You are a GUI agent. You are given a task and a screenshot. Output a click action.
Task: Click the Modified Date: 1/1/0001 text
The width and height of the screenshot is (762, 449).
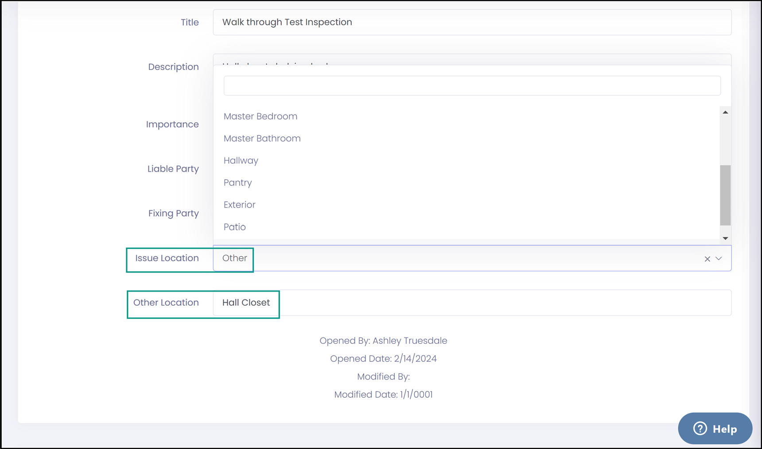click(x=383, y=395)
